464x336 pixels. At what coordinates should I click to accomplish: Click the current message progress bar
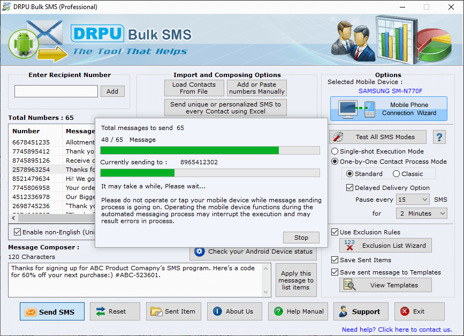pos(210,173)
